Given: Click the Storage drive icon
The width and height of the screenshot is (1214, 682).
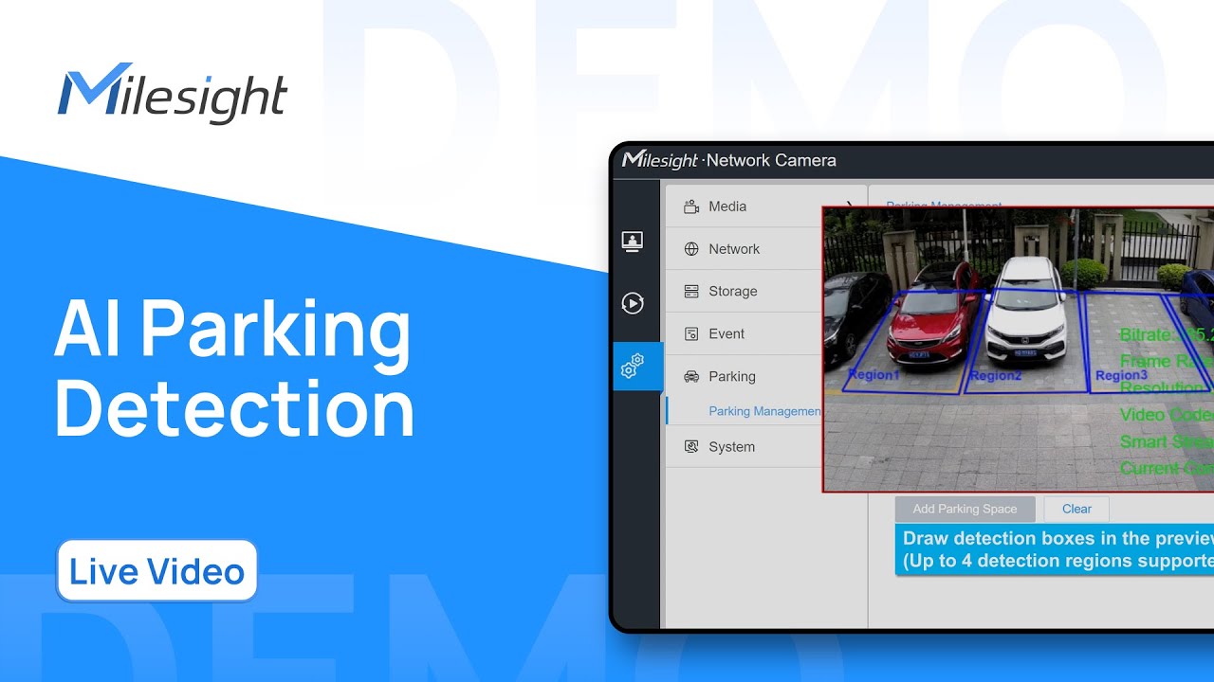Looking at the screenshot, I should [x=691, y=292].
